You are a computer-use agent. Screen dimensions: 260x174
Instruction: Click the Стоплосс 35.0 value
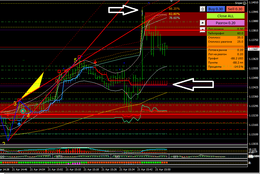(x=240, y=37)
